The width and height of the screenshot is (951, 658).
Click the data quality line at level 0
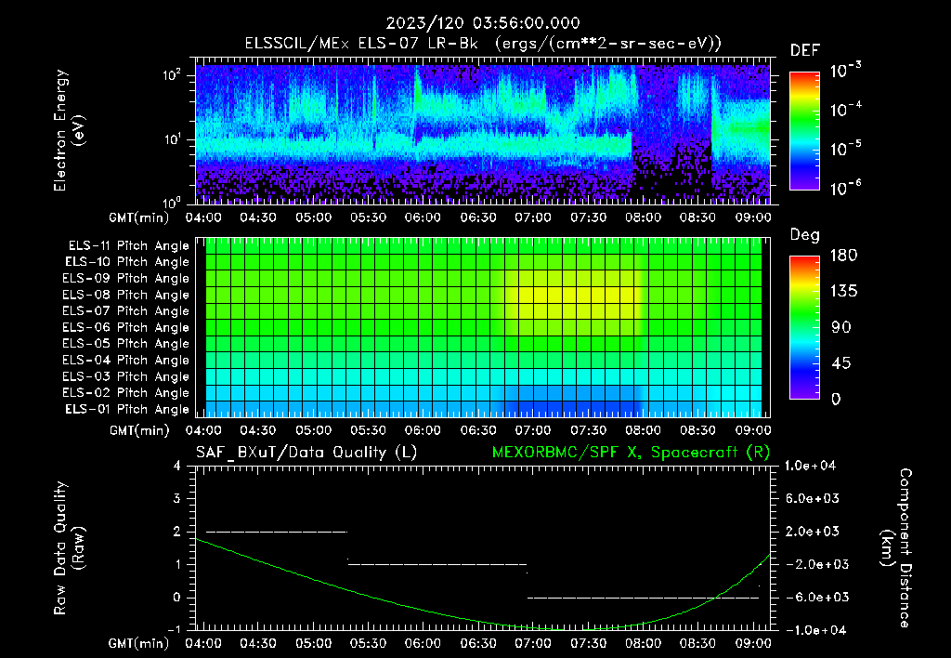pyautogui.click(x=643, y=598)
